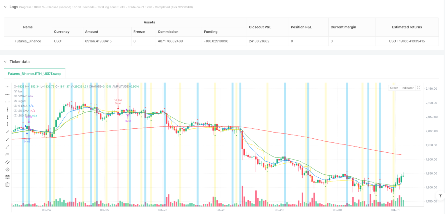
Task: Expand chart to fullscreen
Action: click(418, 88)
